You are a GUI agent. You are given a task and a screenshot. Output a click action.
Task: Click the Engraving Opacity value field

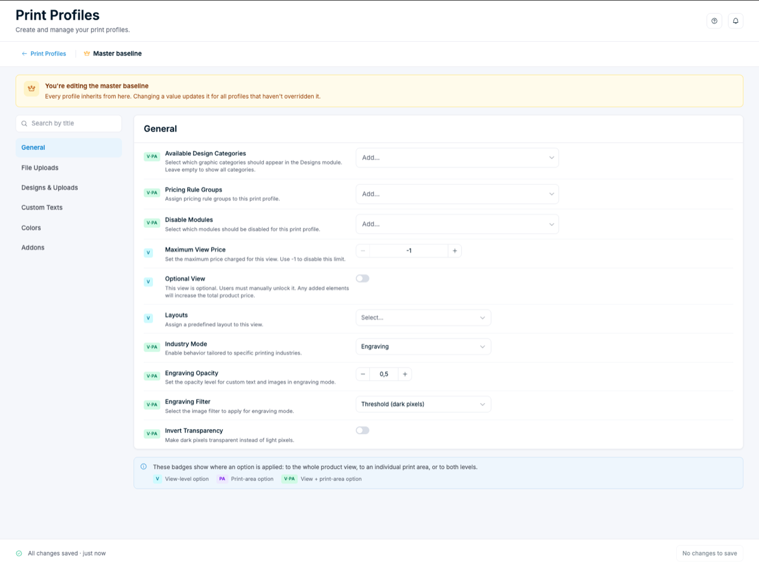point(384,374)
